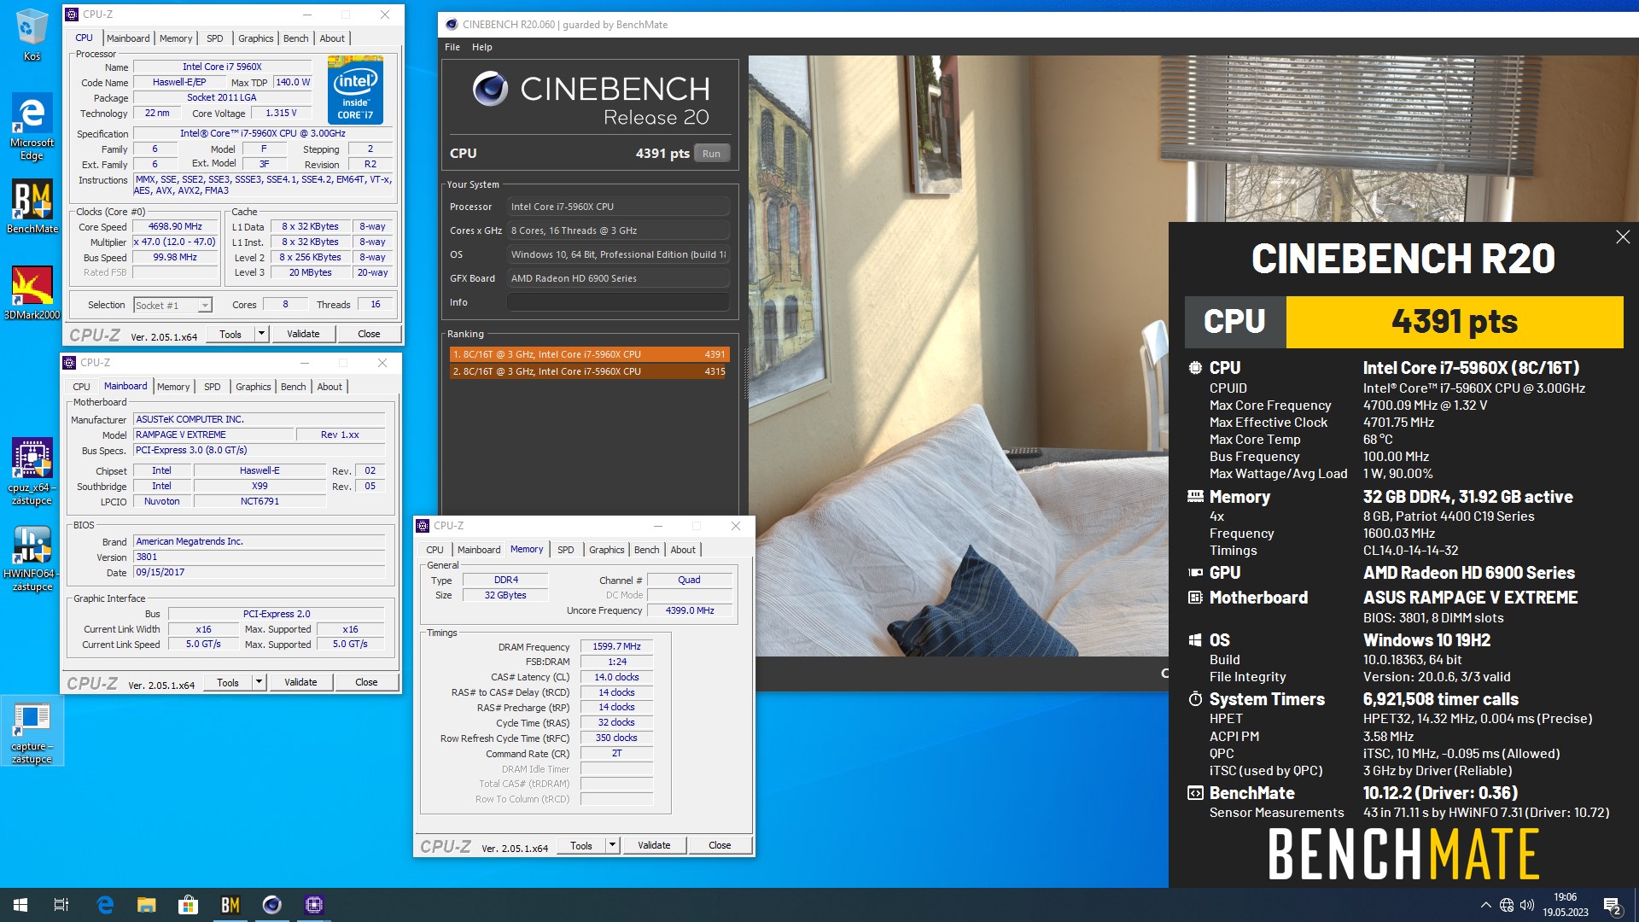Click Tools button in the CPU window
Viewport: 1639px width, 922px height.
(x=230, y=334)
